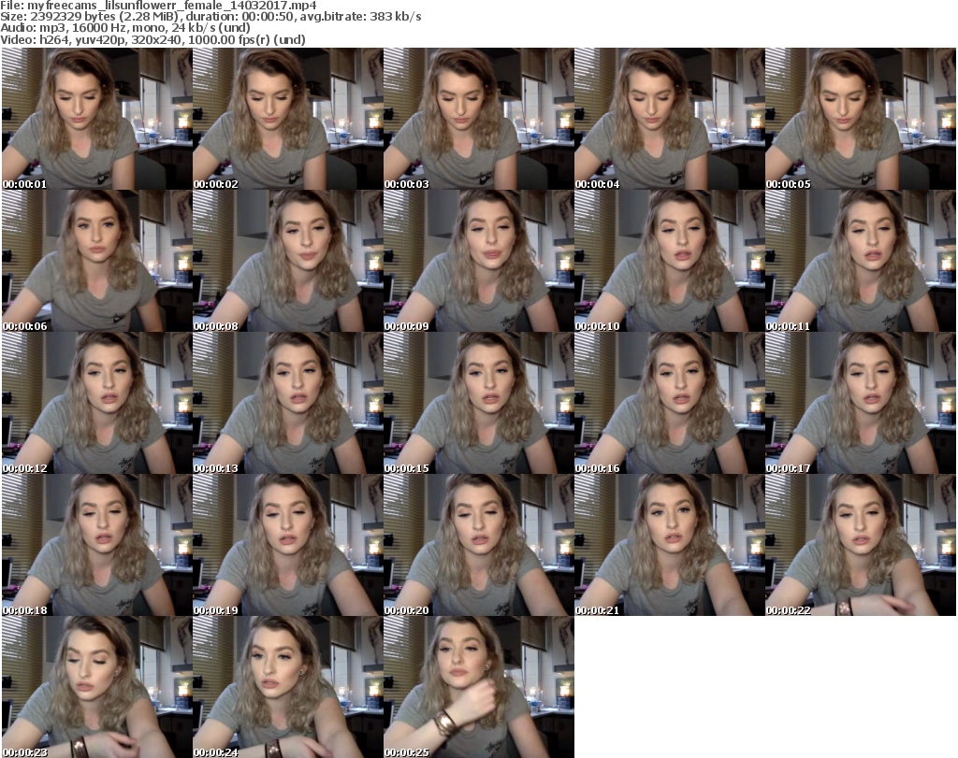Screen dimensions: 958x758
Task: Click the audio codec info line
Action: (125, 28)
